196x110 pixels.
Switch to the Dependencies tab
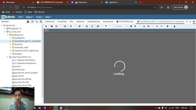(x=94, y=22)
